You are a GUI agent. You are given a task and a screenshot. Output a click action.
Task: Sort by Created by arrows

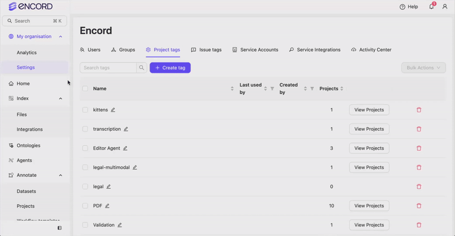(305, 89)
